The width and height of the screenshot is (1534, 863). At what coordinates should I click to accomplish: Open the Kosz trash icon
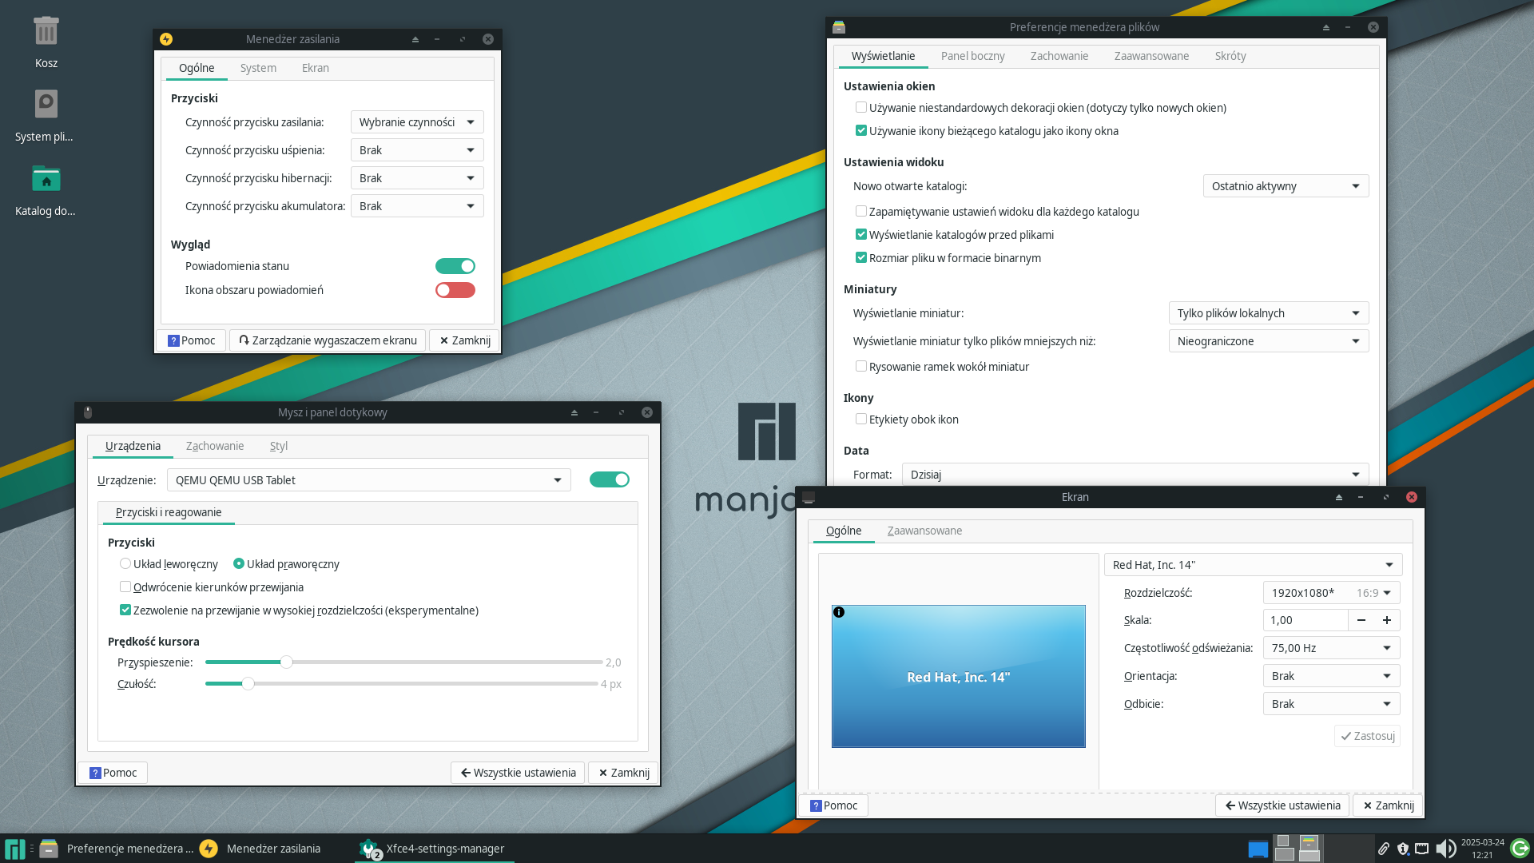click(46, 32)
